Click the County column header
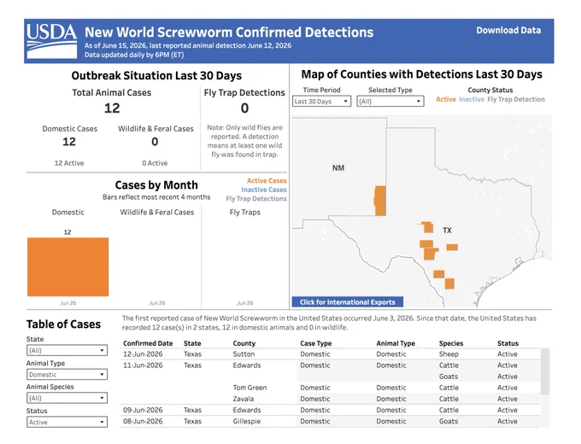 pyautogui.click(x=244, y=343)
